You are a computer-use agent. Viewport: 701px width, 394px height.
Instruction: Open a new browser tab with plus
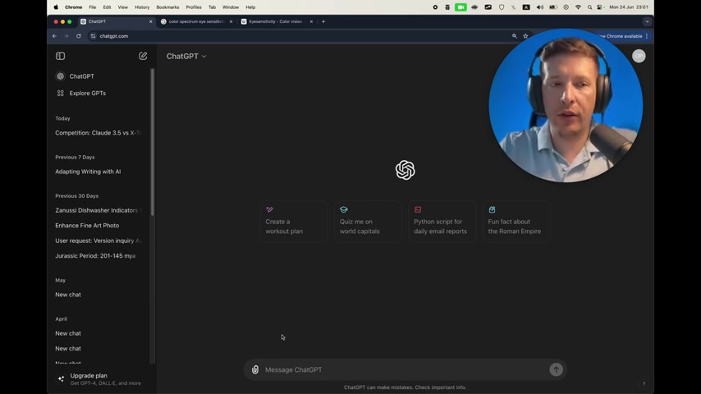point(323,21)
